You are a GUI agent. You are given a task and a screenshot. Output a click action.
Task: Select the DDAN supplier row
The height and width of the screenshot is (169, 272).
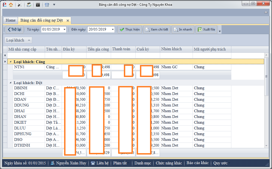[x=122, y=100]
